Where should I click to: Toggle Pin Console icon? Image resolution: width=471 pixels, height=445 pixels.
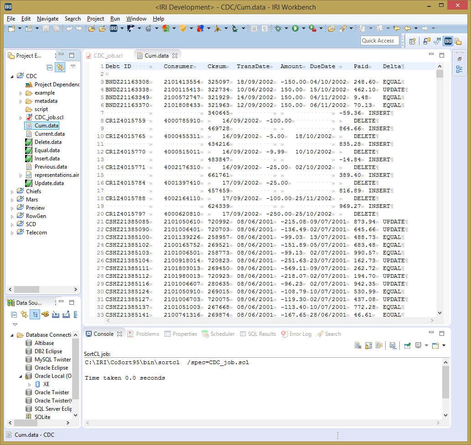point(407,346)
